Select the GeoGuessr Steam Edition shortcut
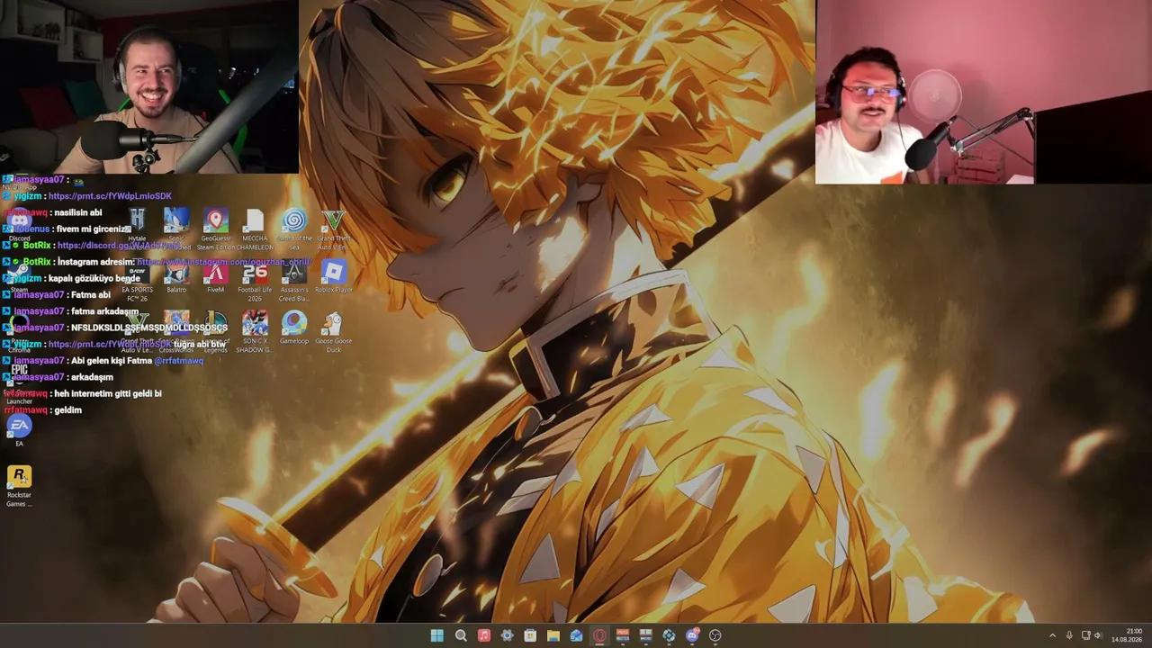Viewport: 1152px width, 648px height. tap(215, 229)
